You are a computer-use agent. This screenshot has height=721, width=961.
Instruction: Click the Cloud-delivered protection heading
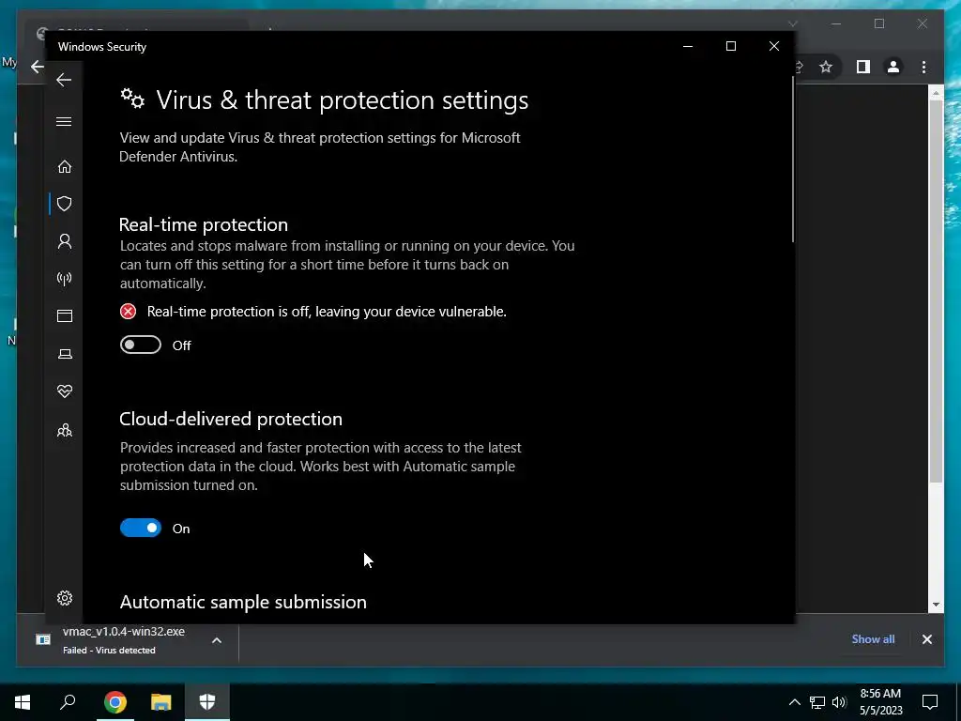point(231,419)
